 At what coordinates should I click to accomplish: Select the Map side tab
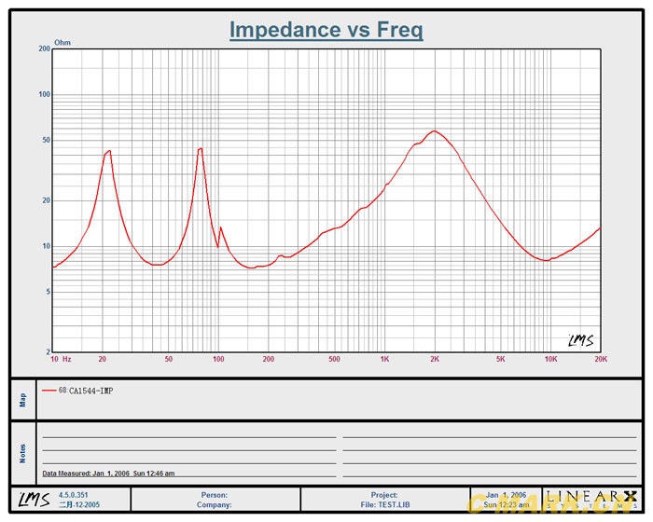coord(23,399)
